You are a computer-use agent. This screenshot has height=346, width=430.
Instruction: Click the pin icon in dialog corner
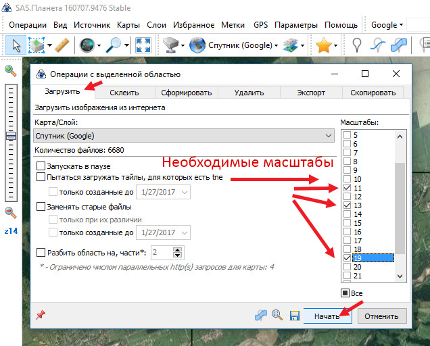tap(40, 316)
